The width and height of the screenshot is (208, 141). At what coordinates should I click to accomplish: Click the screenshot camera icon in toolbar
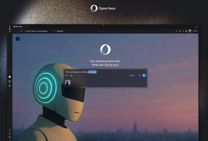tap(176, 31)
